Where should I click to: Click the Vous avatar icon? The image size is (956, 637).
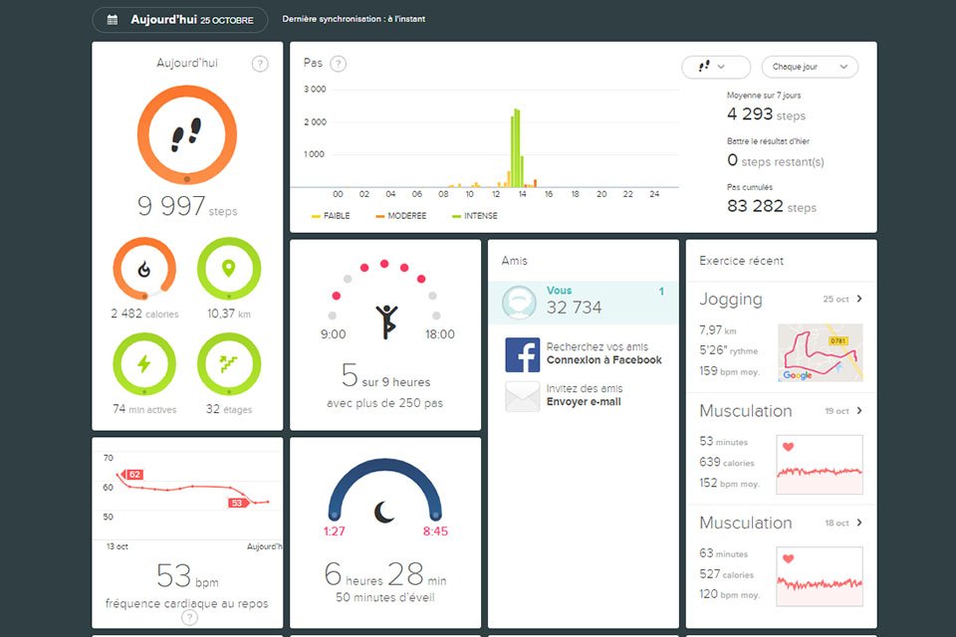519,303
